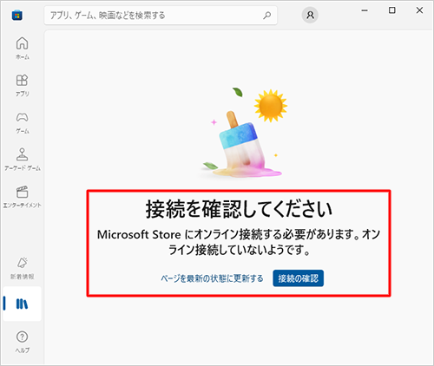Open the ホーム (Home) sidebar item

(23, 49)
